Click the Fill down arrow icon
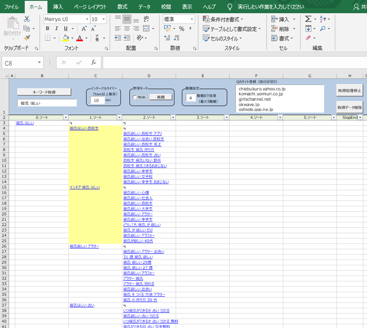The height and width of the screenshot is (328, 367). click(308, 28)
